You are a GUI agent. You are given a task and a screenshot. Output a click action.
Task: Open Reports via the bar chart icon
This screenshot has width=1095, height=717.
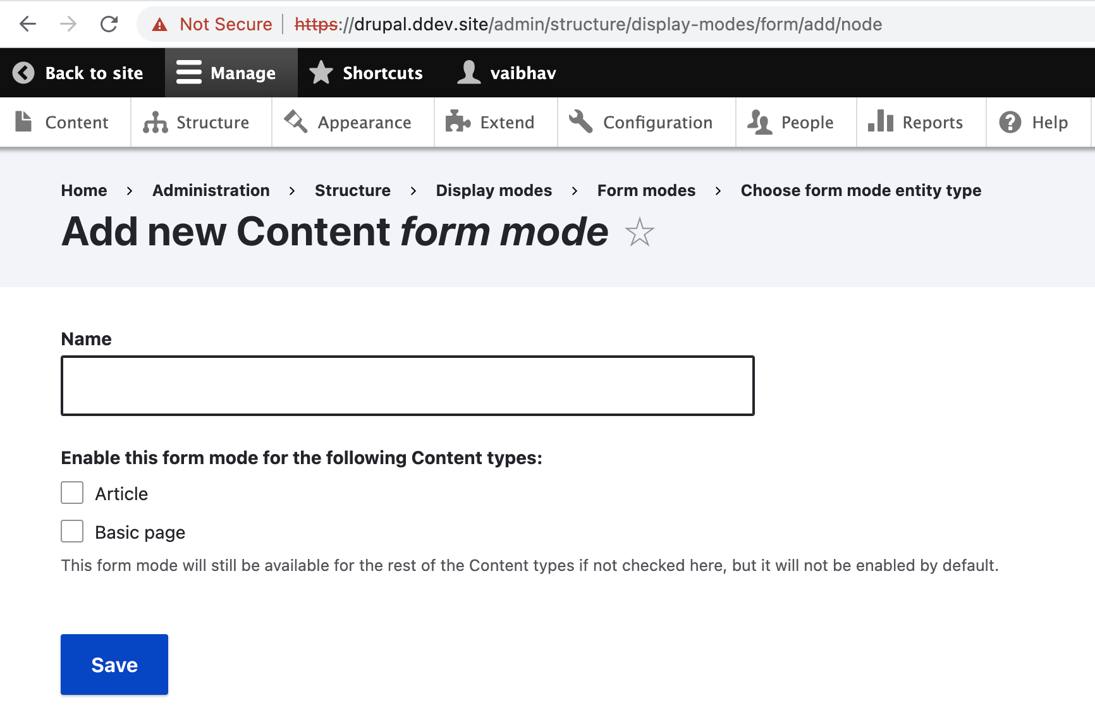click(x=881, y=122)
